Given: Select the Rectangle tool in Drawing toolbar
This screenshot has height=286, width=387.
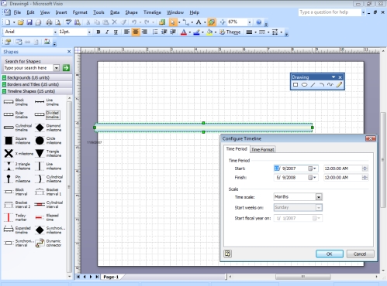Looking at the screenshot, I should [295, 85].
